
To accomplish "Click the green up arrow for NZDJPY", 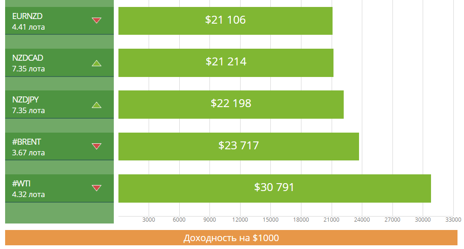I will pos(97,105).
